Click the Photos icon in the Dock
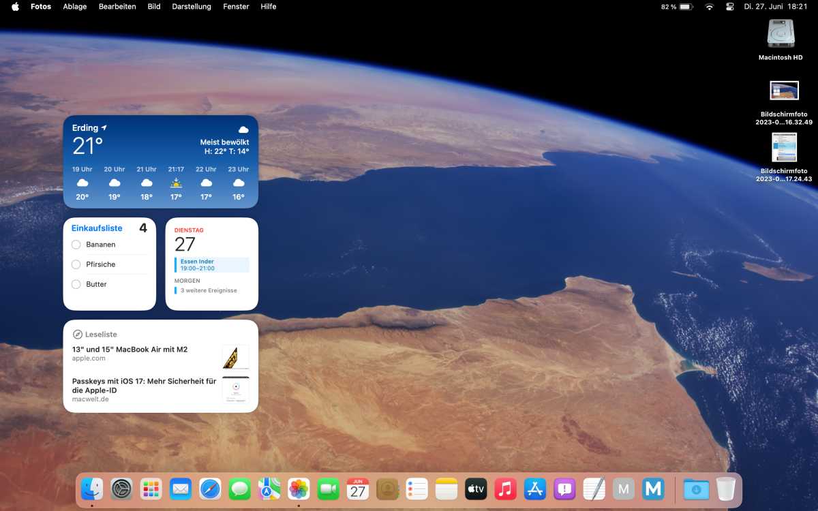818x511 pixels. pyautogui.click(x=299, y=489)
